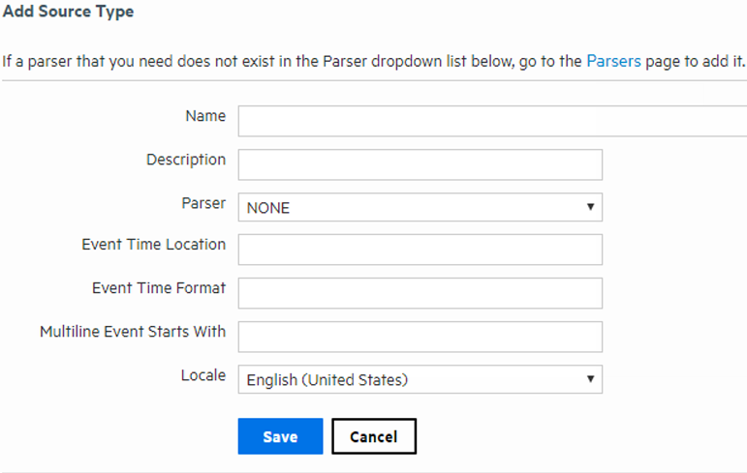
Task: Click the Locale field label
Action: pyautogui.click(x=203, y=374)
